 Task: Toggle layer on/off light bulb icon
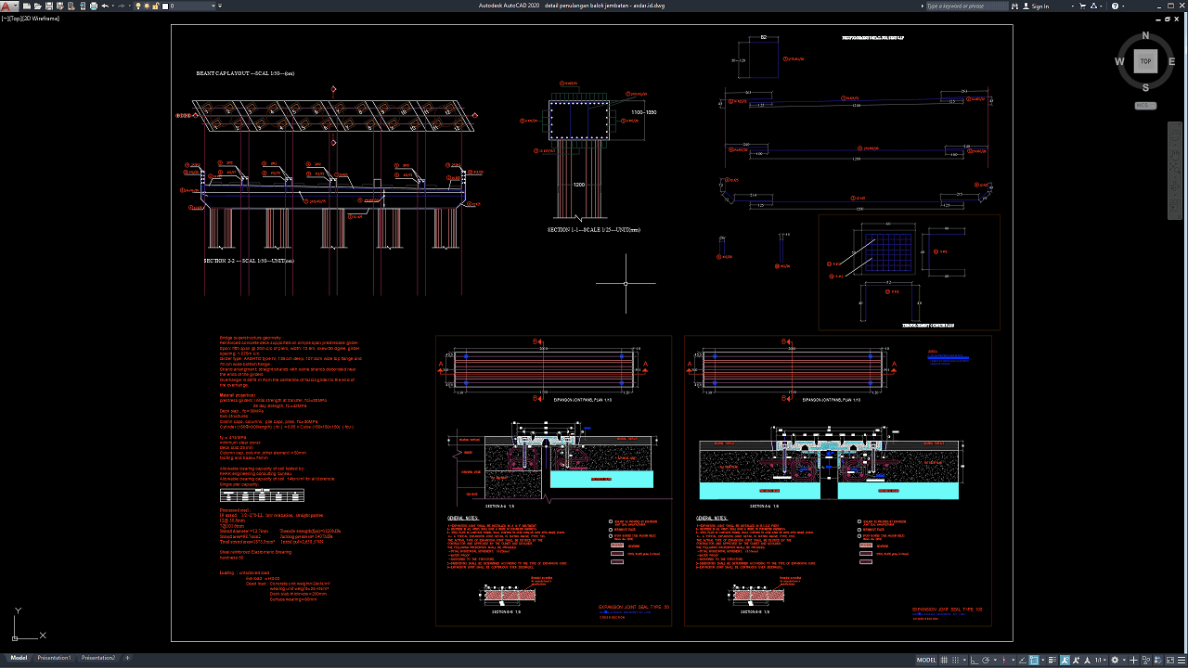138,6
